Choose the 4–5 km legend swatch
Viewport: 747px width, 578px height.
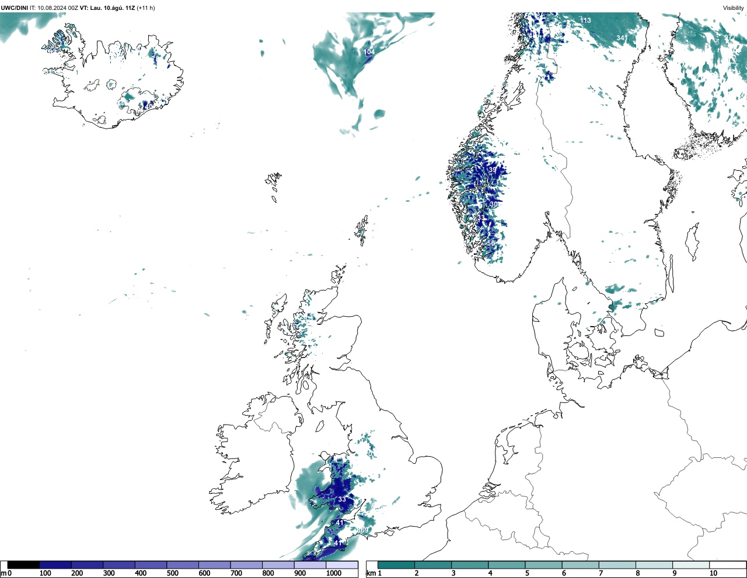click(x=507, y=565)
